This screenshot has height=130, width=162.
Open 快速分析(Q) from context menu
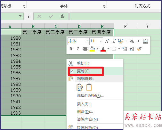click(95, 127)
